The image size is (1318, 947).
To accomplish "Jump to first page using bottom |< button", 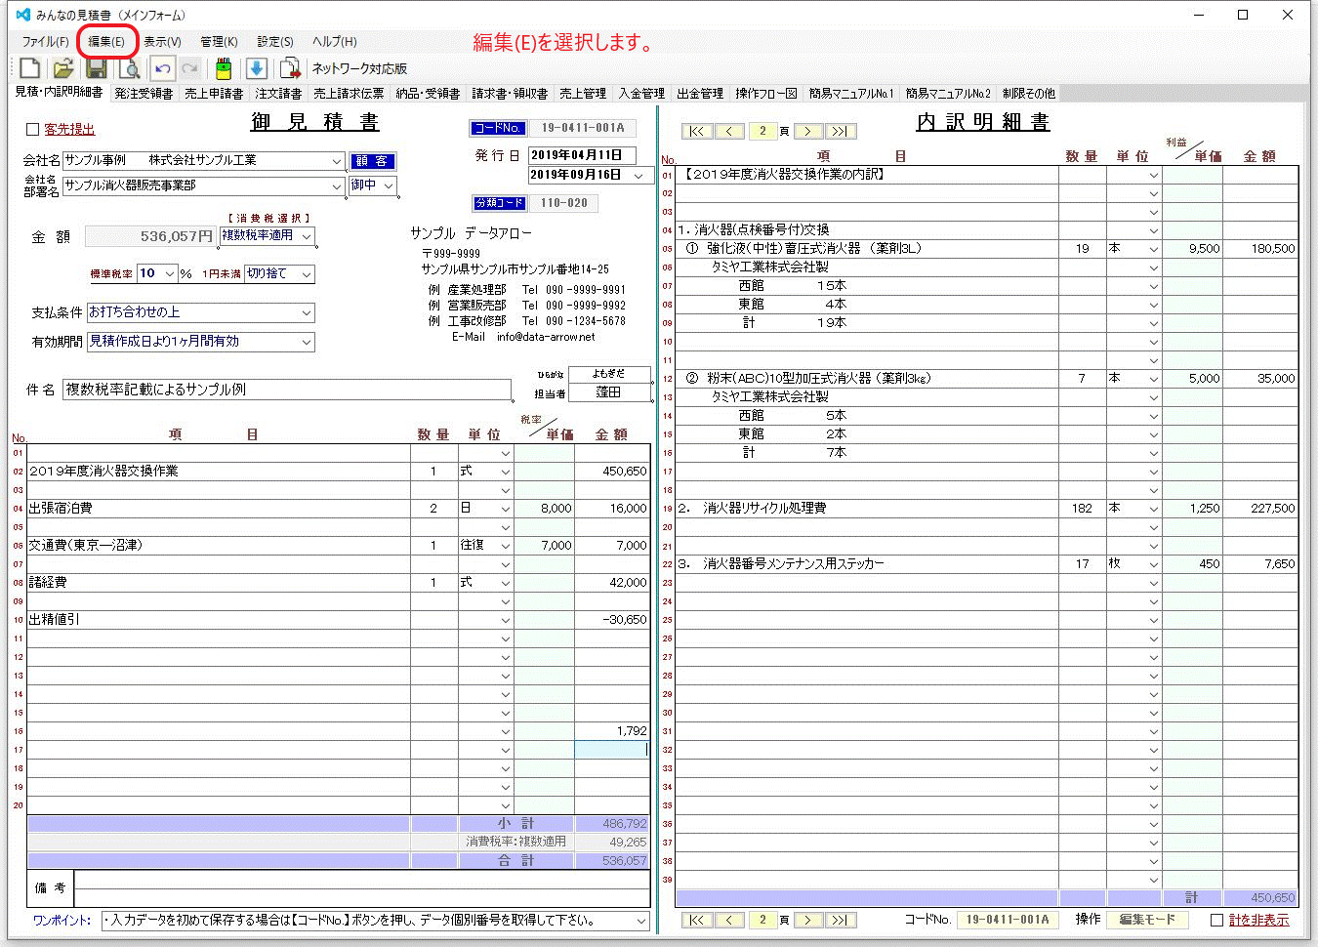I will coord(696,920).
